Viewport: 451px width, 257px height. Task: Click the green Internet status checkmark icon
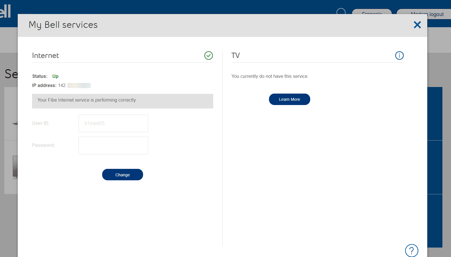(x=209, y=56)
